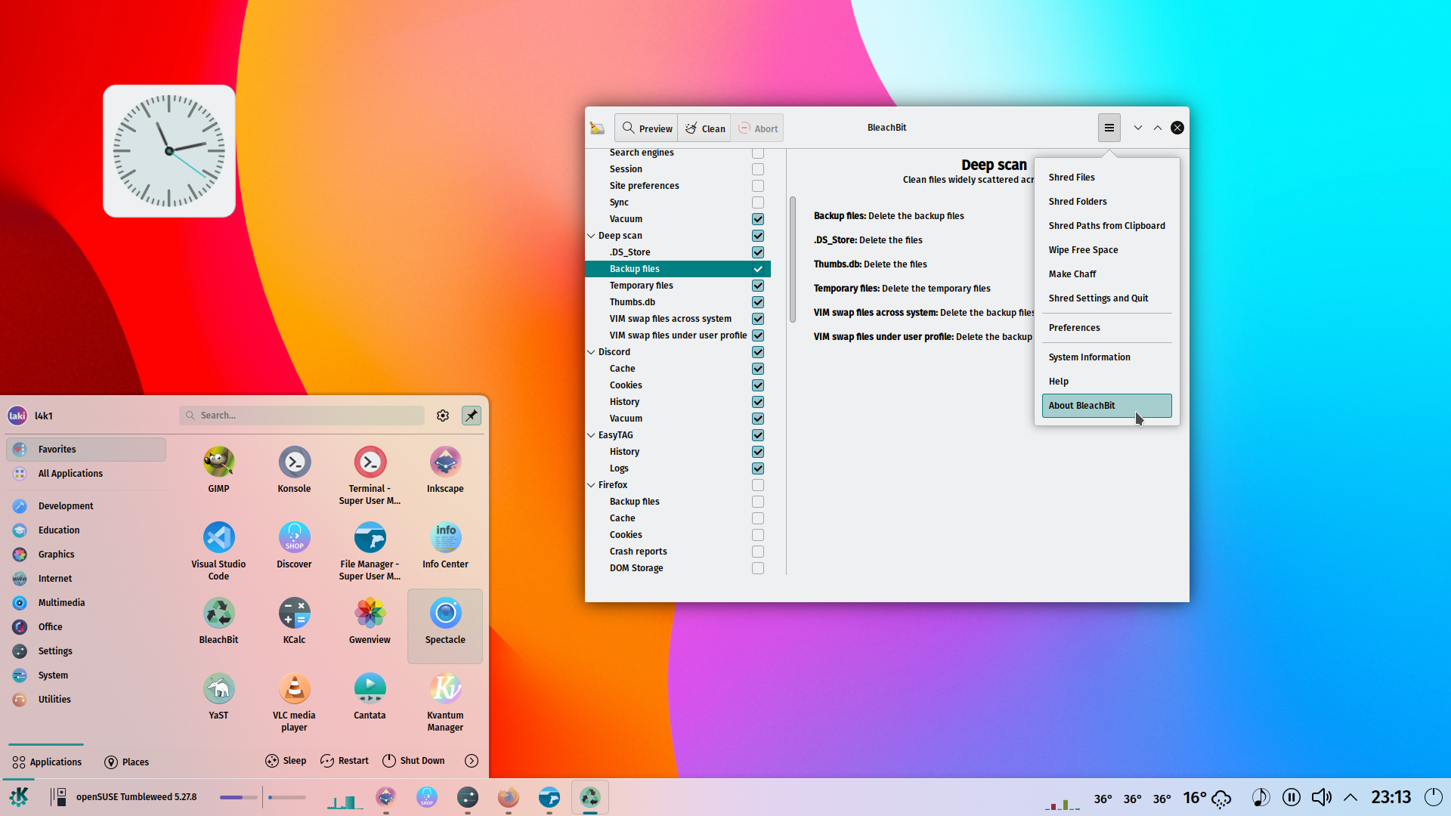Click the BleachBit taskbar entry

tap(590, 796)
